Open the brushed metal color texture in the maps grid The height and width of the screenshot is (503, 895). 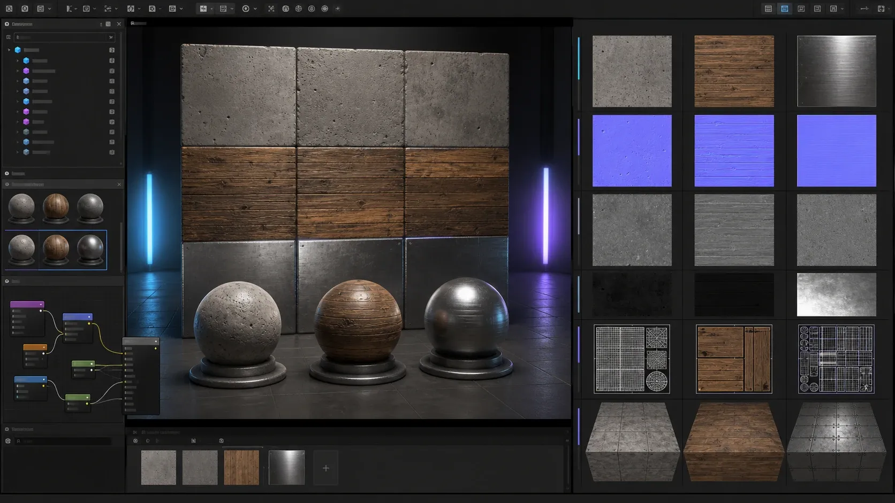[836, 71]
